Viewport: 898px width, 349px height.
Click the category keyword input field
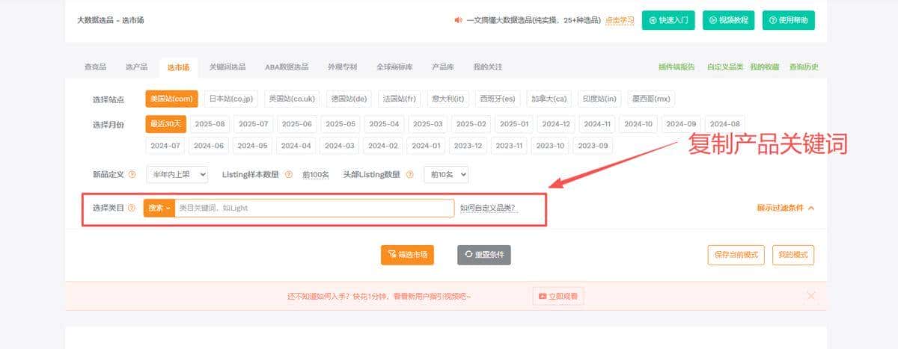pos(314,208)
